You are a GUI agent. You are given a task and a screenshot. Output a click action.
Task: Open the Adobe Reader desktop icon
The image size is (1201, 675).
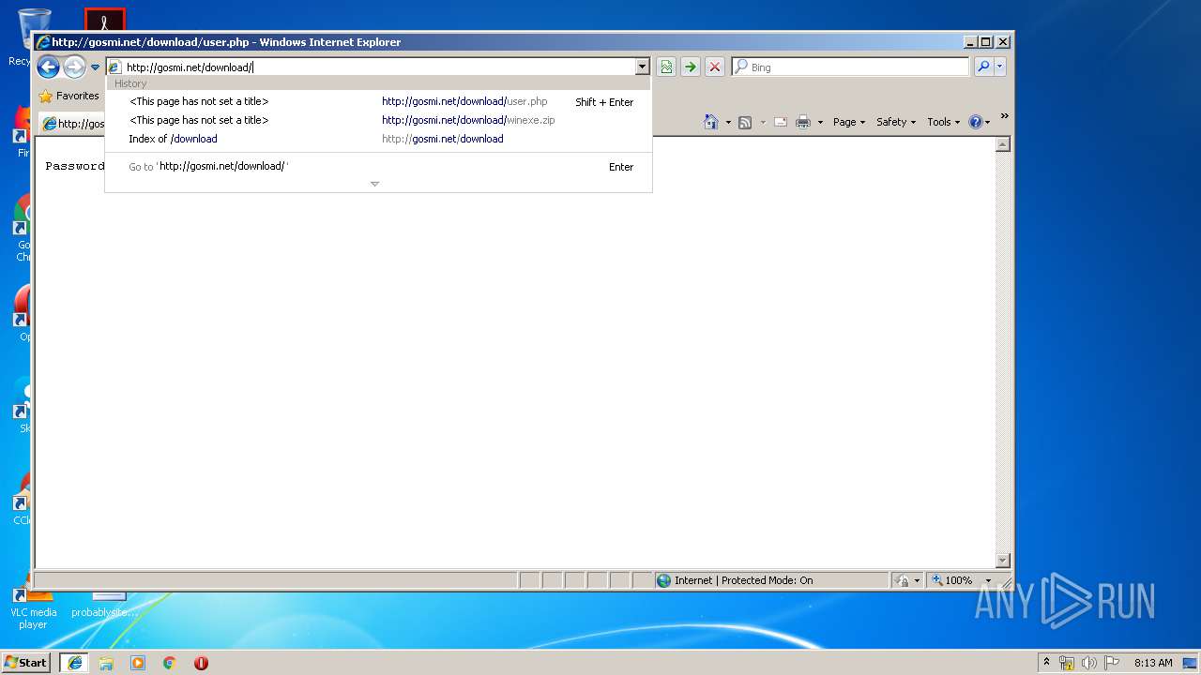(104, 20)
